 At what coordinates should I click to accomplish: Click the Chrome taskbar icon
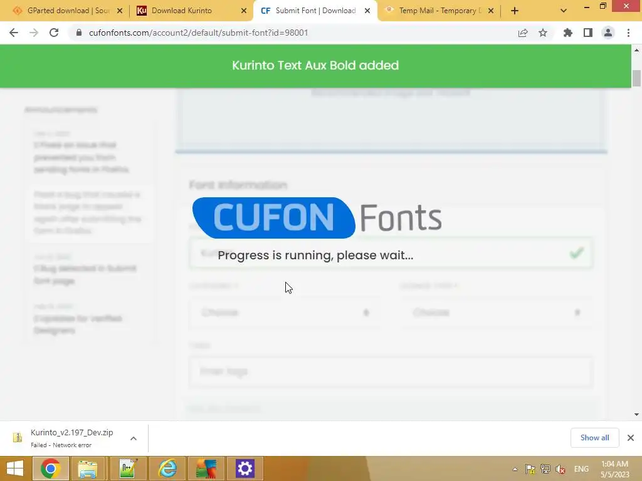point(50,468)
